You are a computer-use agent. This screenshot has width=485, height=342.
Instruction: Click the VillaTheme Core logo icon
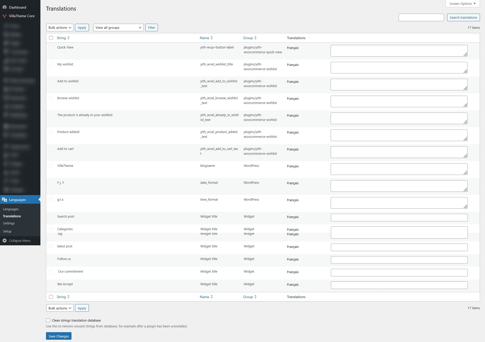coord(5,16)
